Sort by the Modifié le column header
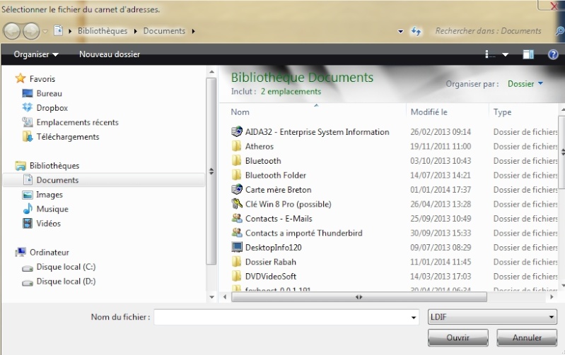The image size is (565, 355). point(429,112)
